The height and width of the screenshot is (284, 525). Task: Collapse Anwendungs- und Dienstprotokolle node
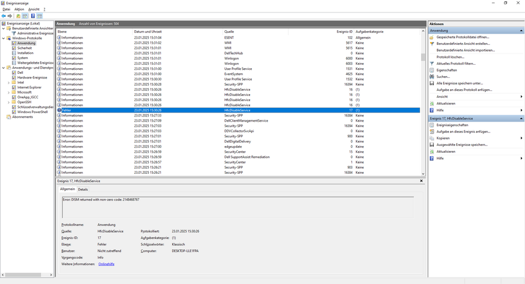click(3, 68)
